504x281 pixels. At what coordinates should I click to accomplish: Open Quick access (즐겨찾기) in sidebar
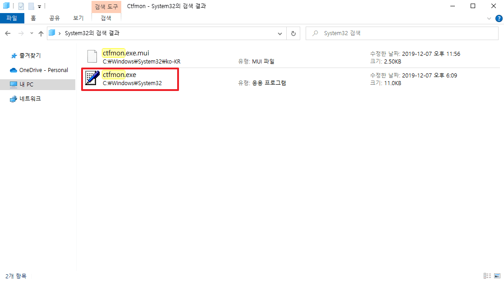(x=30, y=55)
